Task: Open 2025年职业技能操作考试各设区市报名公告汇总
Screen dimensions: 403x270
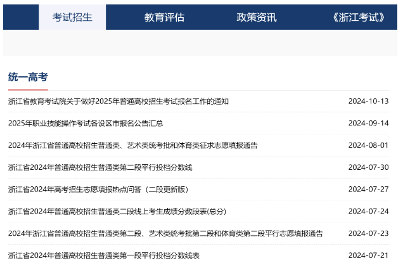Action: 86,124
